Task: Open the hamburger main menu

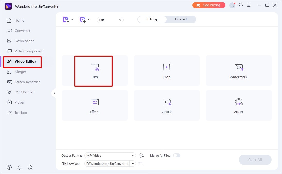Action: point(249,5)
